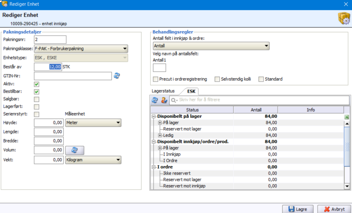Image resolution: width=352 pixels, height=213 pixels.
Task: Select the Ikke reservert row
Action: (247, 173)
